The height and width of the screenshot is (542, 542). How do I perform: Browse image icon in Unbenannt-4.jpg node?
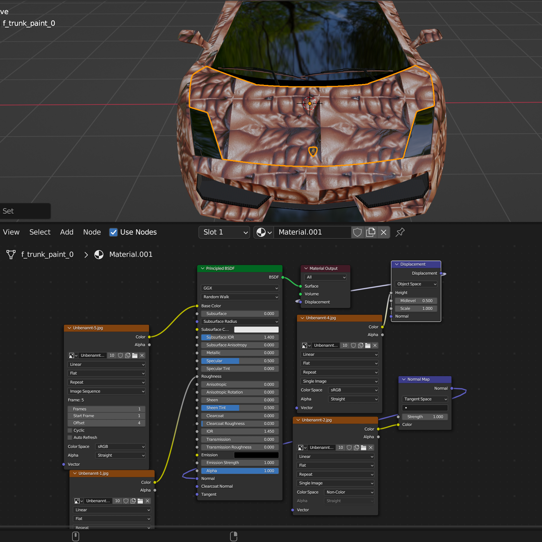(x=306, y=345)
